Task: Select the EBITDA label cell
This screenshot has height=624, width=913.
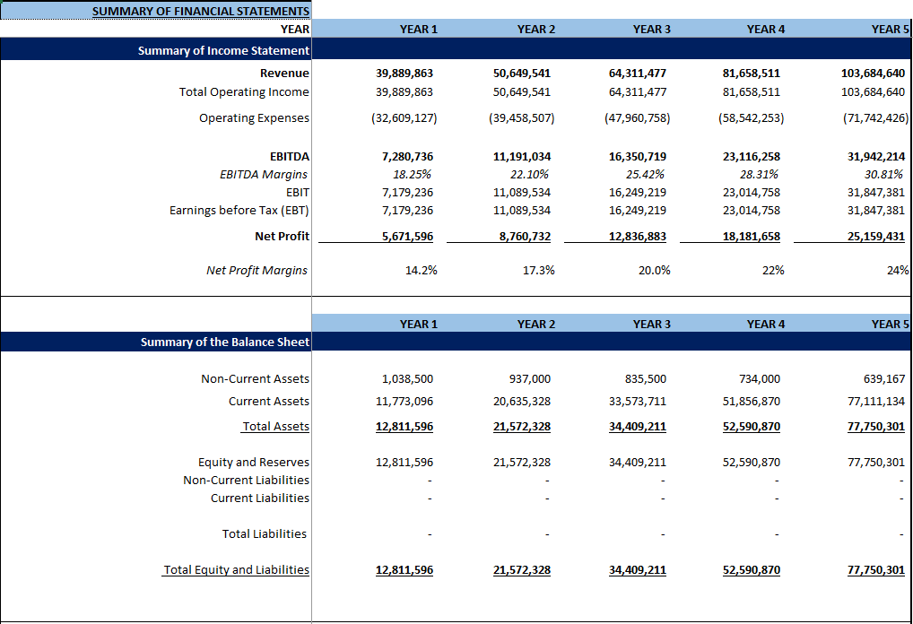Action: [291, 156]
